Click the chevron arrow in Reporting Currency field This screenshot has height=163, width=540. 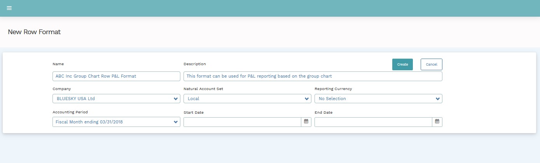pyautogui.click(x=437, y=99)
